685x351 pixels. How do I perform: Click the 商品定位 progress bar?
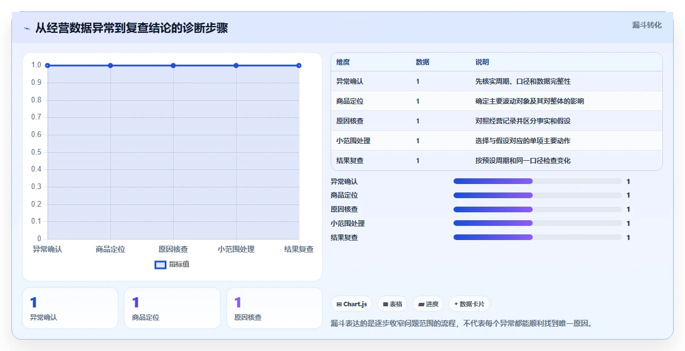click(538, 195)
